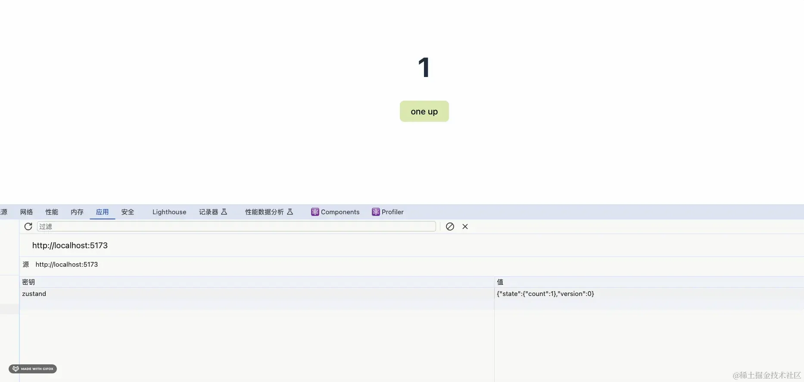
Task: Click the 值 column header
Action: 649,282
